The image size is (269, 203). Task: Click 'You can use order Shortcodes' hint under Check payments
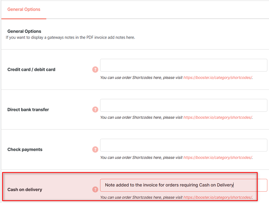coord(141,157)
